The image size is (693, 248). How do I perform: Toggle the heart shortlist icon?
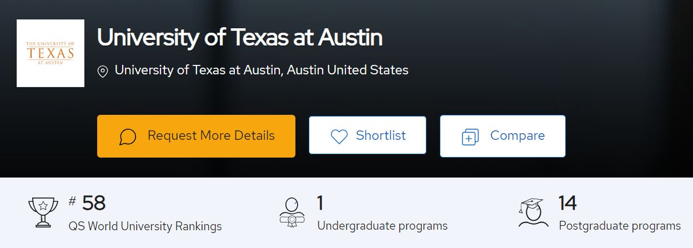coord(339,136)
